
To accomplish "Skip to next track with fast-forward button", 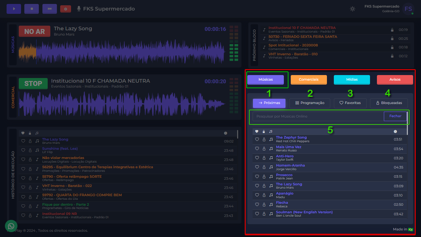I will (x=50, y=9).
